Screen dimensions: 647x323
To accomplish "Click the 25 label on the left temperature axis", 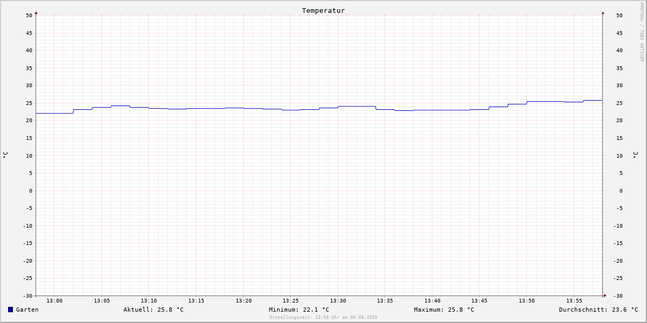I will tap(29, 103).
